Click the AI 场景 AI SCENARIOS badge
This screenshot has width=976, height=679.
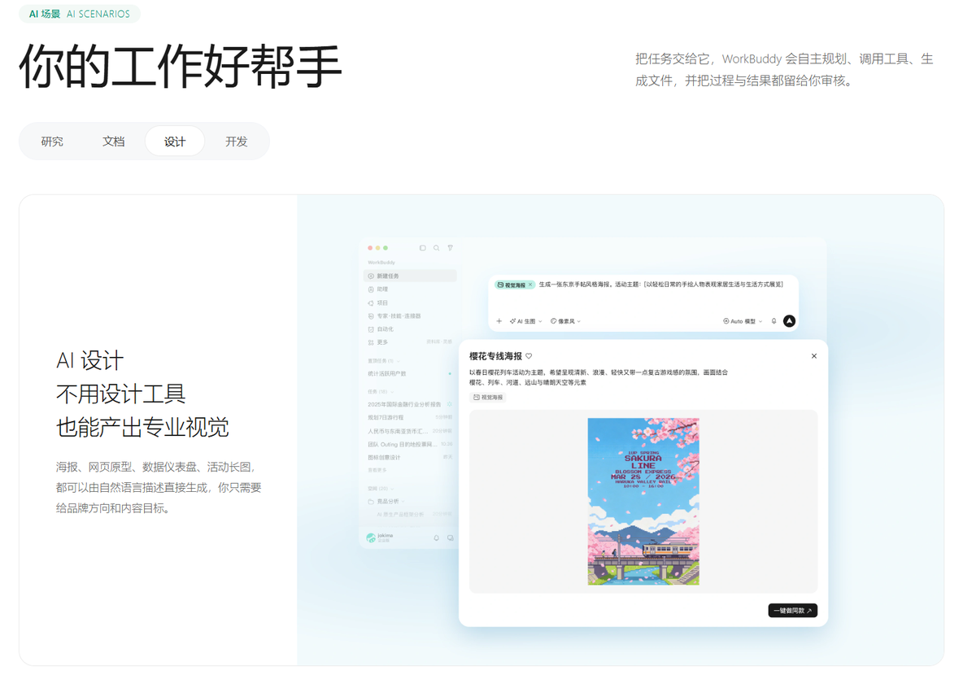point(80,14)
